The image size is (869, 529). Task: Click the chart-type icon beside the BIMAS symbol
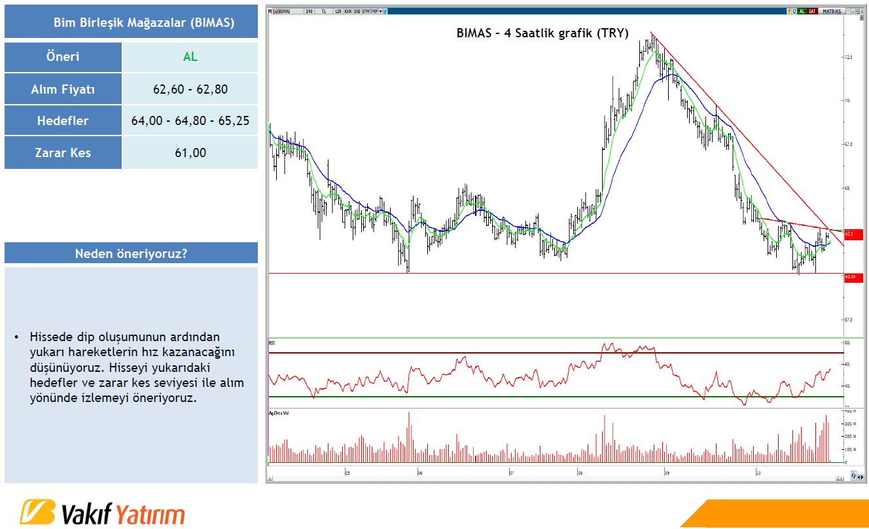pos(275,11)
